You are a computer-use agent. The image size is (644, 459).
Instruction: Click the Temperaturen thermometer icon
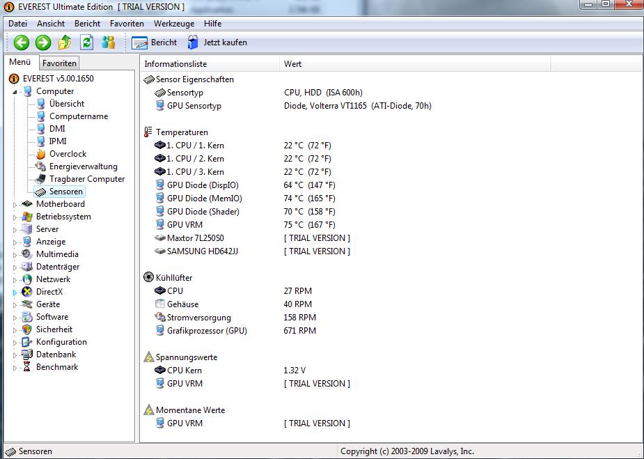pyautogui.click(x=148, y=132)
